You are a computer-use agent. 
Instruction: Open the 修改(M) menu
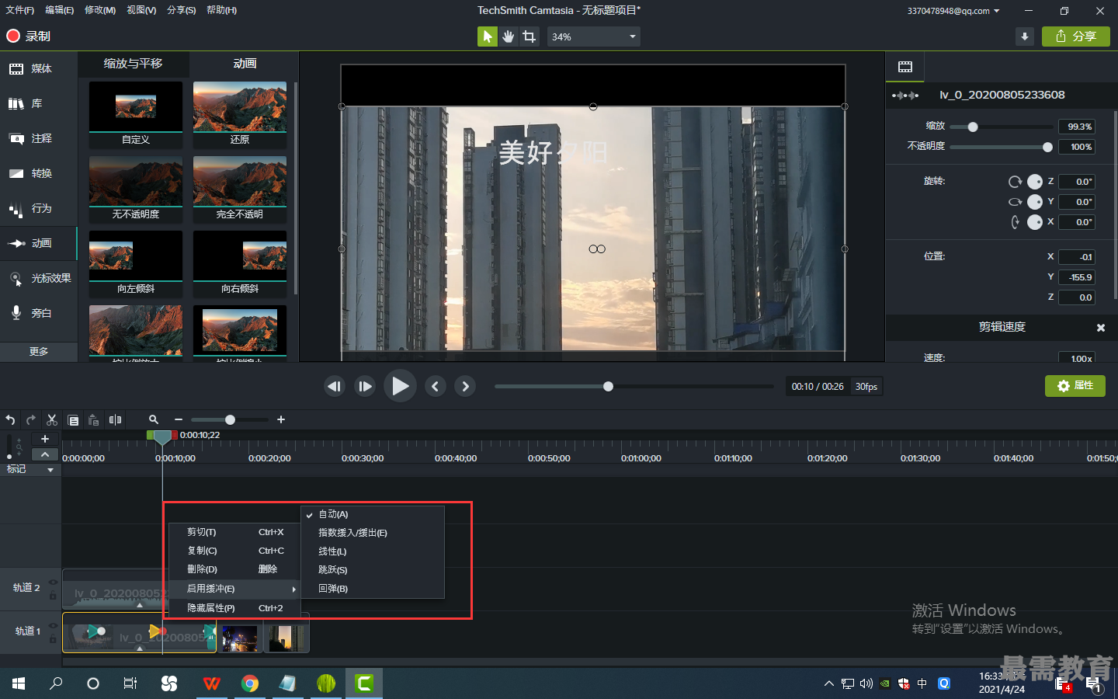pos(100,10)
